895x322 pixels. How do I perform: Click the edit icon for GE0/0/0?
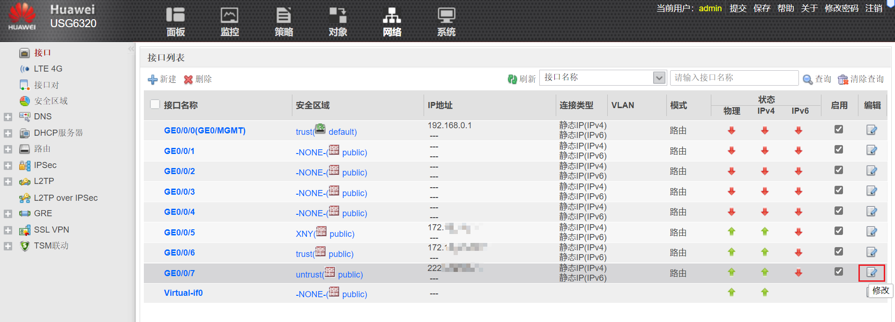click(872, 130)
